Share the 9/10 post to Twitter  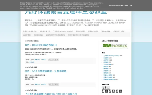click(53, 84)
